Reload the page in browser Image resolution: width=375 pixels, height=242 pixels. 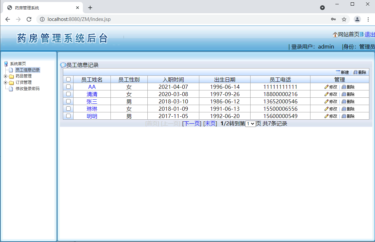(x=29, y=19)
